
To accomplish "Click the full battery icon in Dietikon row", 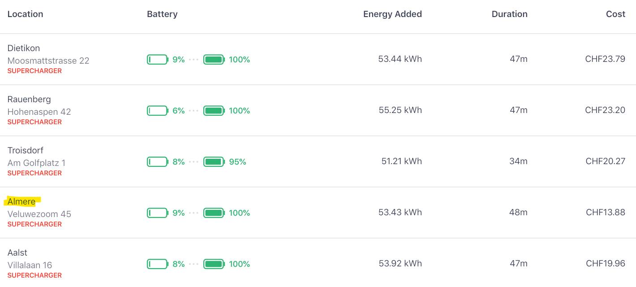I will 214,60.
